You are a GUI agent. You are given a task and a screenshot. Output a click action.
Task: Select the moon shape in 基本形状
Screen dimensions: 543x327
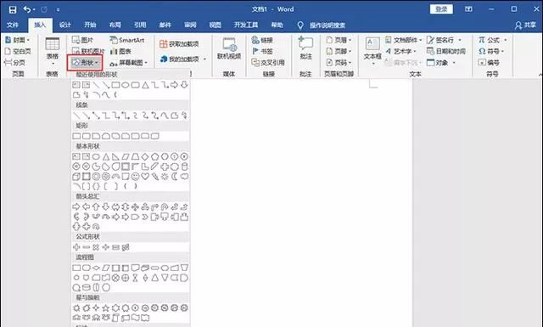175,177
